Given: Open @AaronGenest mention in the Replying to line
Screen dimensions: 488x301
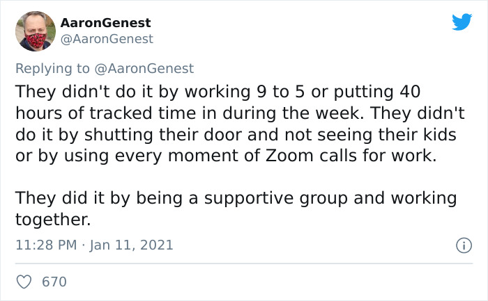Looking at the screenshot, I should [x=144, y=68].
